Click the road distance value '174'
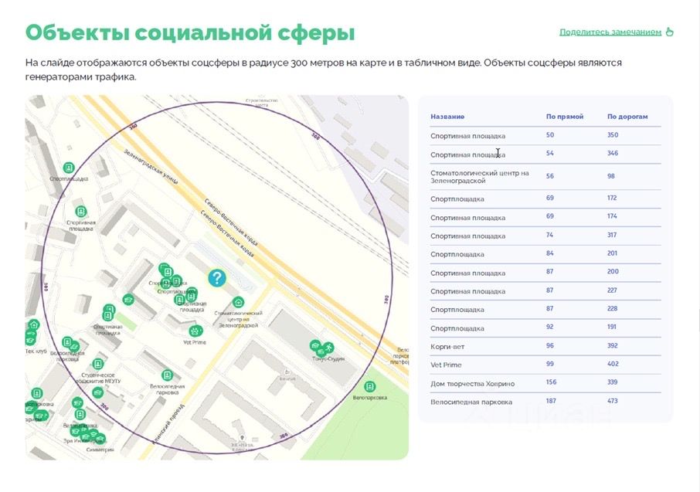This screenshot has height=492, width=700. tap(612, 216)
